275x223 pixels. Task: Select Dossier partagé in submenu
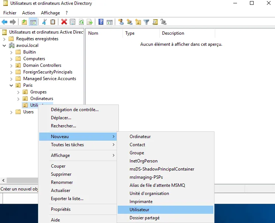coord(166,218)
